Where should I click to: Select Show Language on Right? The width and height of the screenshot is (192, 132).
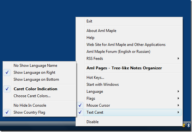[39, 72]
